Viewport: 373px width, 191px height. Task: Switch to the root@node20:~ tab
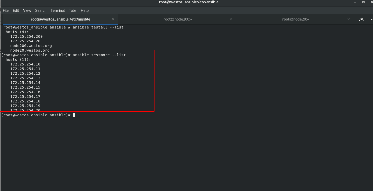296,19
